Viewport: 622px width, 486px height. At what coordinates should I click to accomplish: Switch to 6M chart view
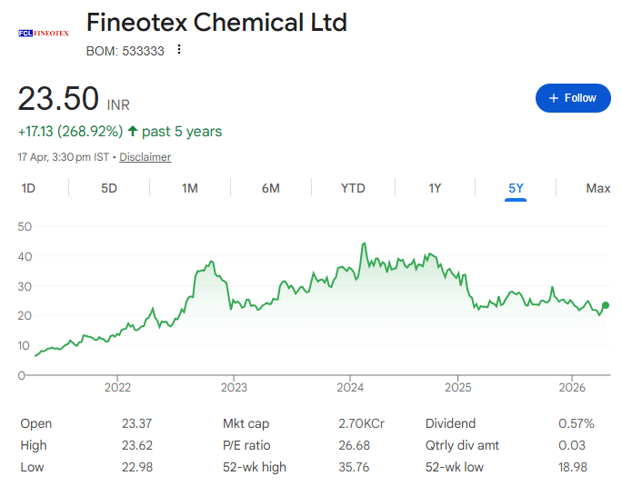coord(271,188)
